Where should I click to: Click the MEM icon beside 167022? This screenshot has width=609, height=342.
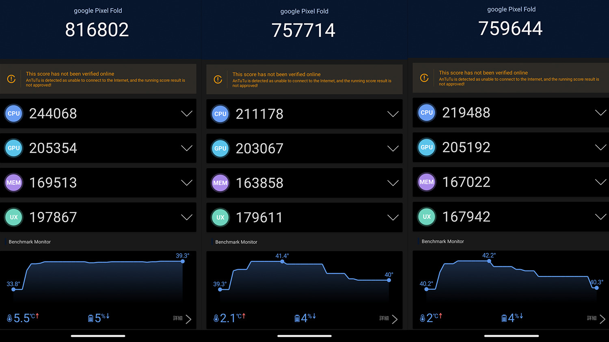point(426,182)
